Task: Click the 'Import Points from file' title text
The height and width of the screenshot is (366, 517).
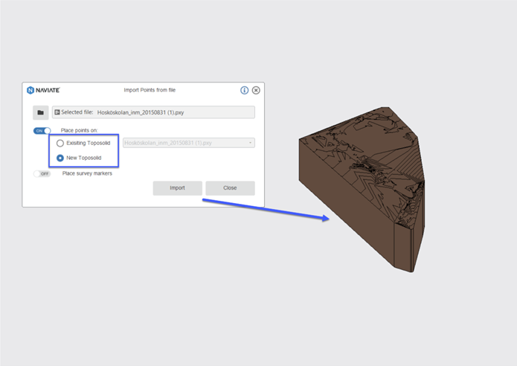Action: [x=150, y=90]
